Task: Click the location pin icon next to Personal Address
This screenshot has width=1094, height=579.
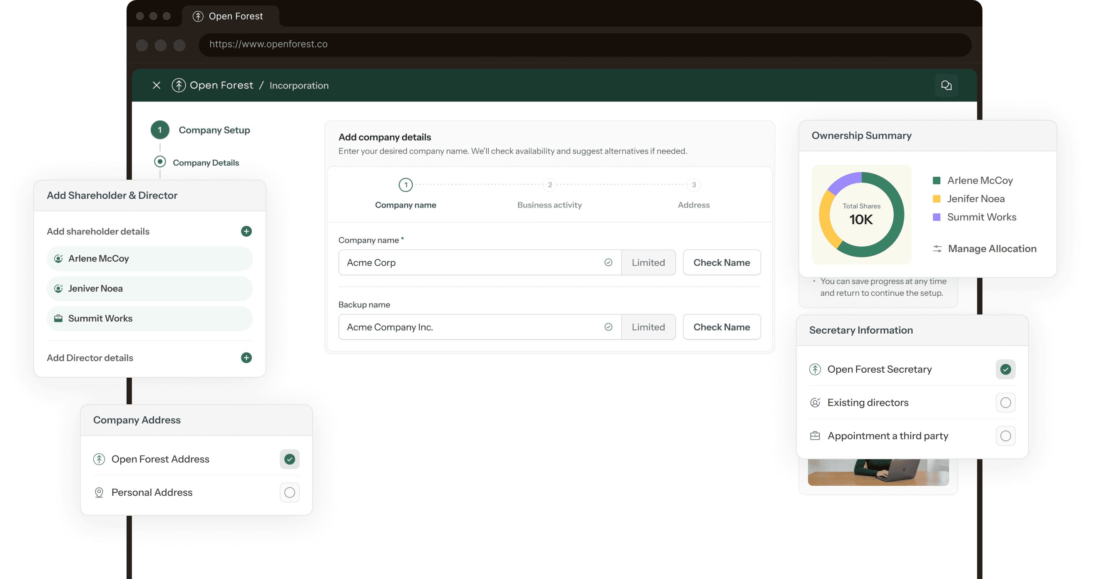Action: pyautogui.click(x=99, y=492)
